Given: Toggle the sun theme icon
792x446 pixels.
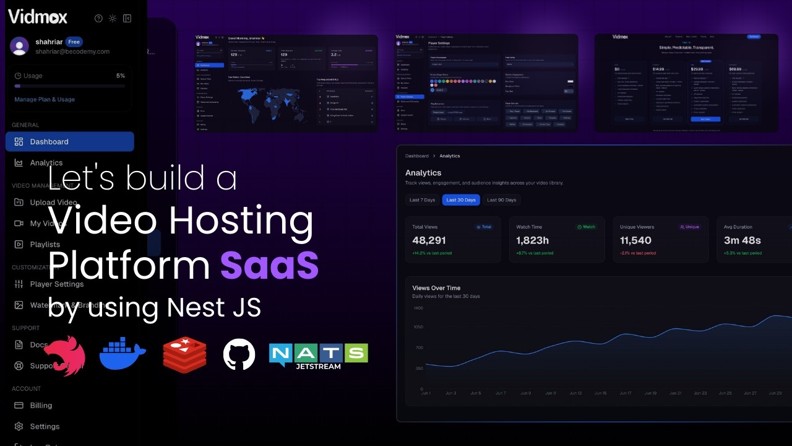Looking at the screenshot, I should (113, 19).
